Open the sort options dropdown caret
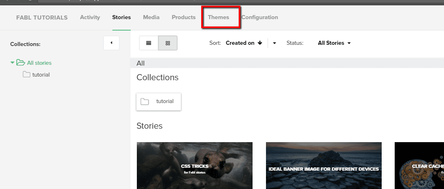The image size is (444, 189). point(275,43)
